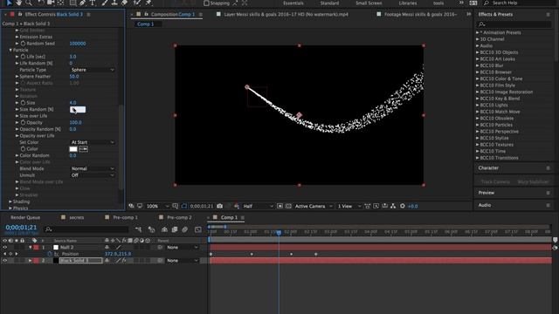
Task: Click the white particle Color swatch
Action: 73,149
